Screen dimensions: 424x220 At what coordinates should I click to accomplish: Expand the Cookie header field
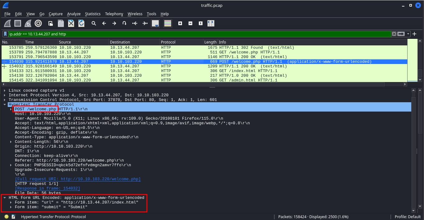click(x=11, y=165)
